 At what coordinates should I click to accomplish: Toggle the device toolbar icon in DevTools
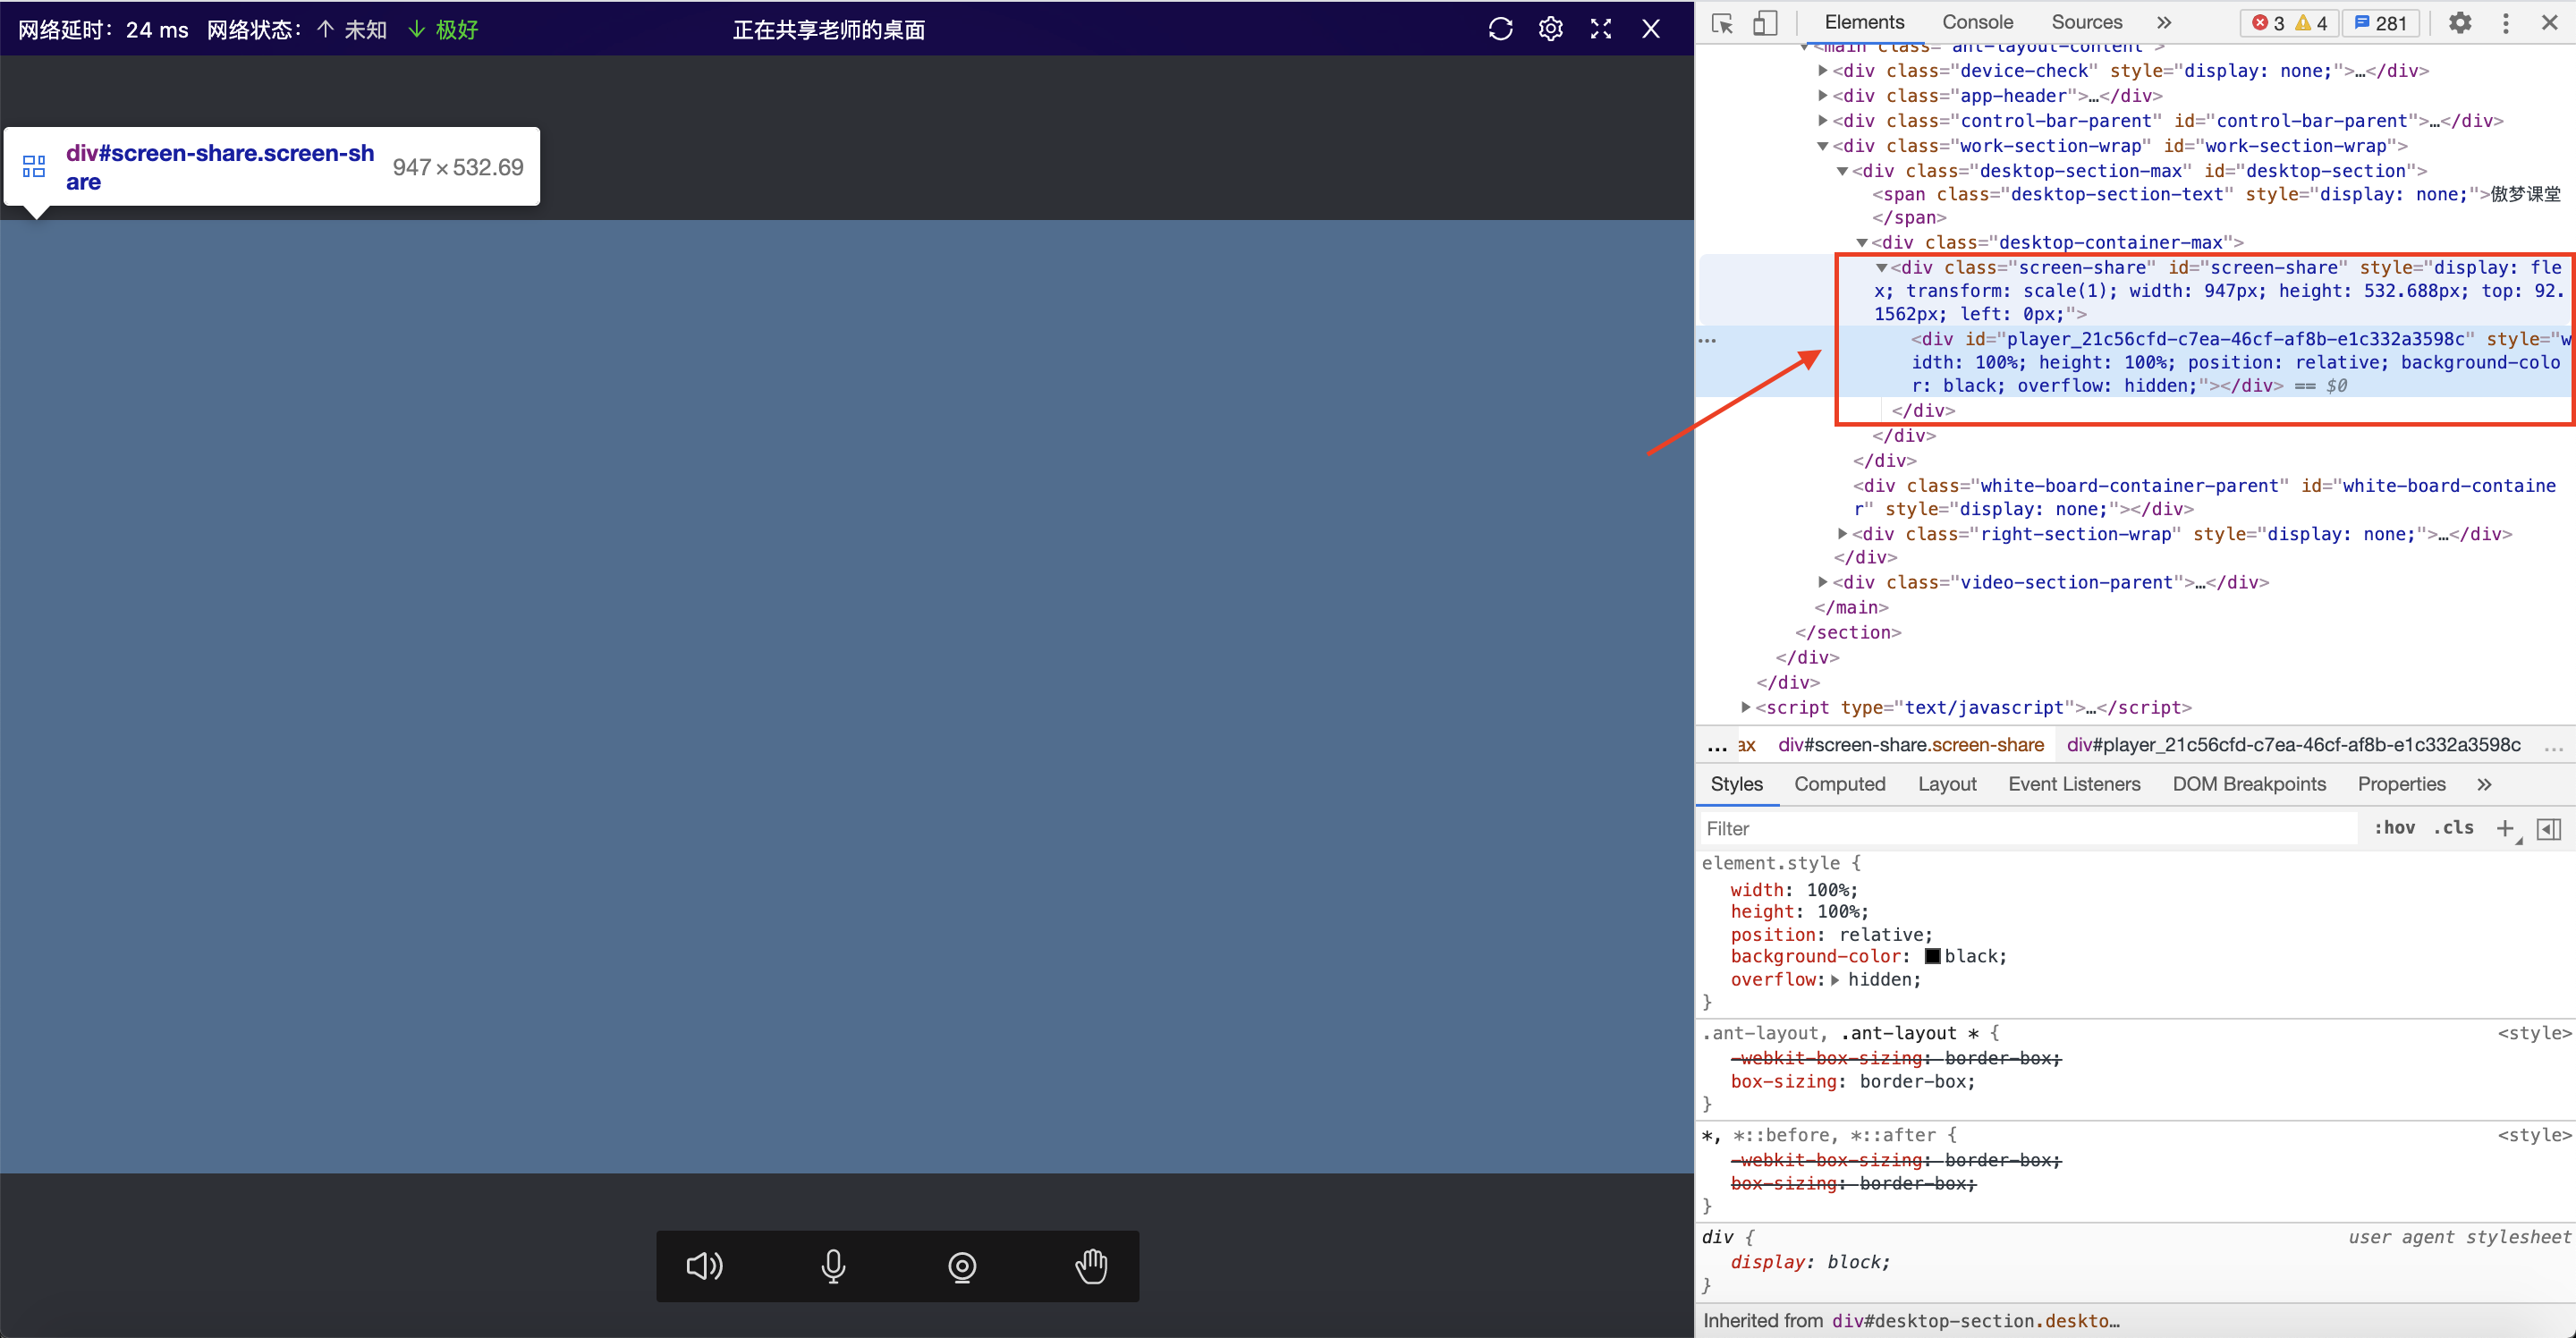(x=1765, y=23)
